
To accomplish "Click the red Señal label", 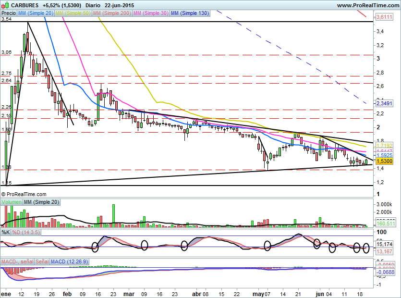I will [42, 261].
